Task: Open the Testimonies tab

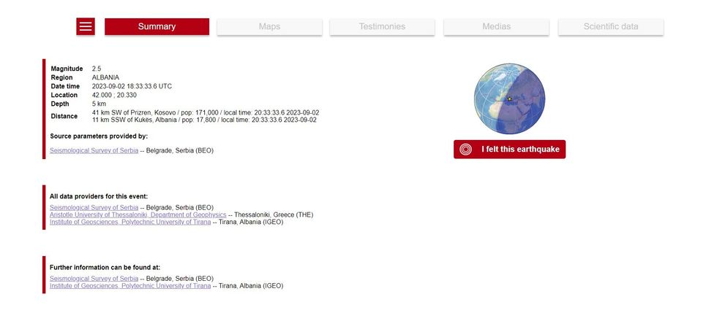Action: [x=382, y=26]
